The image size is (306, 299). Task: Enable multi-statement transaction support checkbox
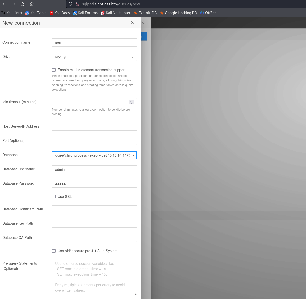coord(54,70)
